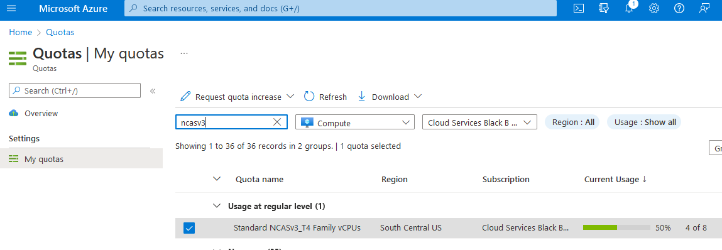This screenshot has height=250, width=722.
Task: Sort by Subscription column header
Action: tap(506, 179)
